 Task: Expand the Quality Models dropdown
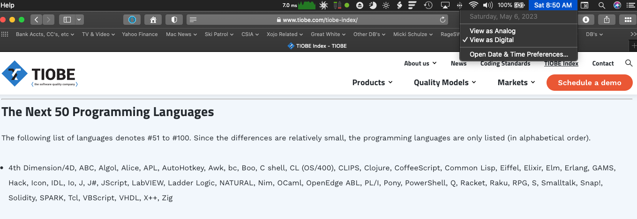coord(445,82)
